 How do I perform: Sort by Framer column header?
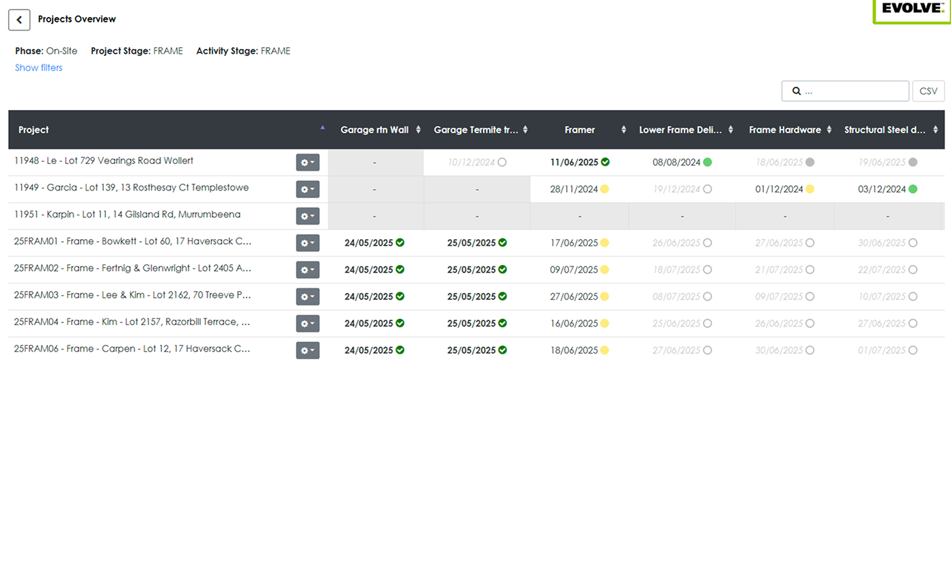click(x=580, y=130)
